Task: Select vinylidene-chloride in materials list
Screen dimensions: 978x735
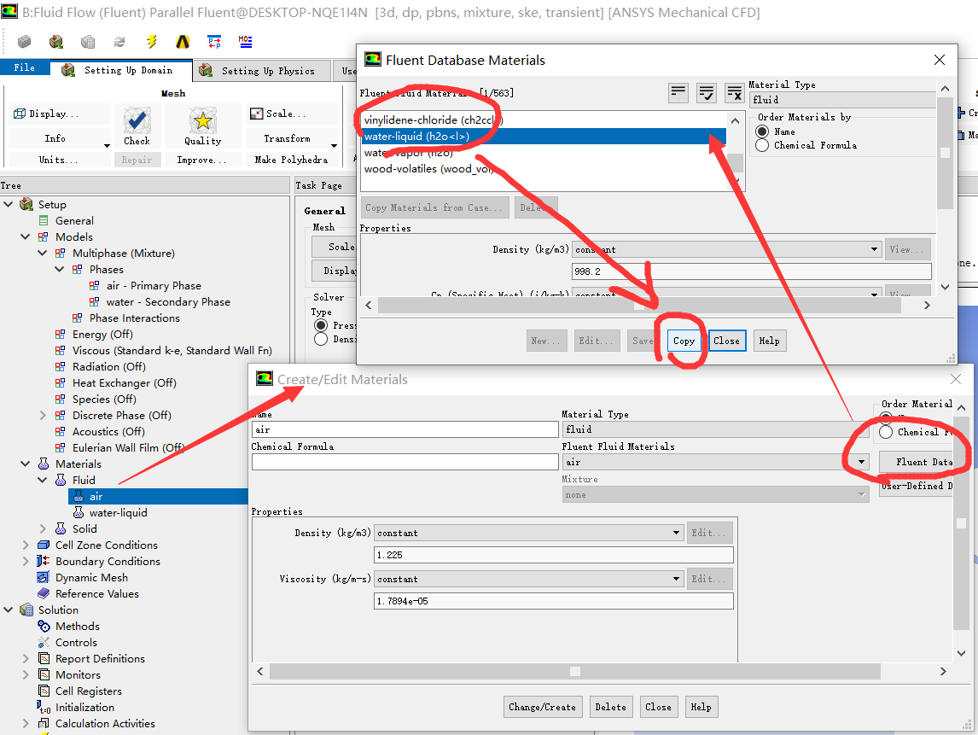Action: pyautogui.click(x=544, y=120)
